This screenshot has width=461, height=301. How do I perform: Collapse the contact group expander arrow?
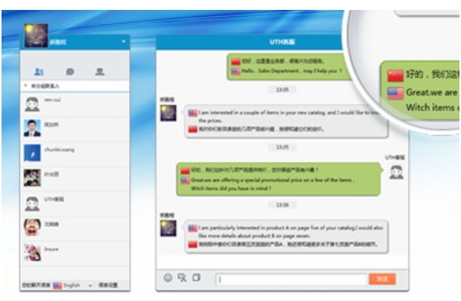point(26,86)
